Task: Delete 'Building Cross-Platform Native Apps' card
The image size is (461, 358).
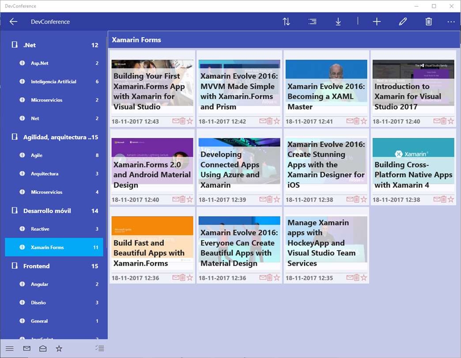Action: [x=444, y=199]
